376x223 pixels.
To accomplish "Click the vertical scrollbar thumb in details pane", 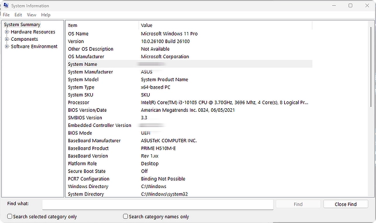I will click(371, 67).
